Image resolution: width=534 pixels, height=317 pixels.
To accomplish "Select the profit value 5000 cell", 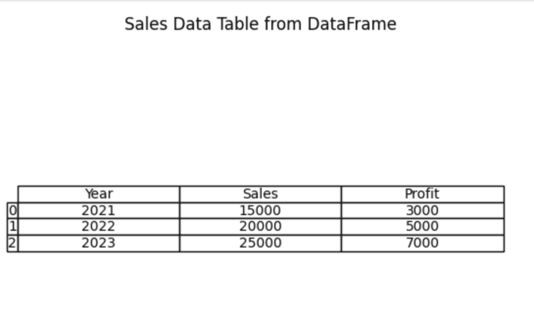I will (x=422, y=227).
